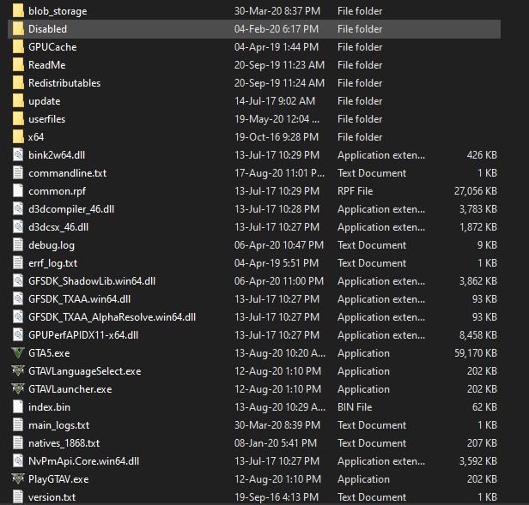This screenshot has width=529, height=505.
Task: Click the GPUPerfAPIDX11-x64.dll icon
Action: pyautogui.click(x=18, y=335)
